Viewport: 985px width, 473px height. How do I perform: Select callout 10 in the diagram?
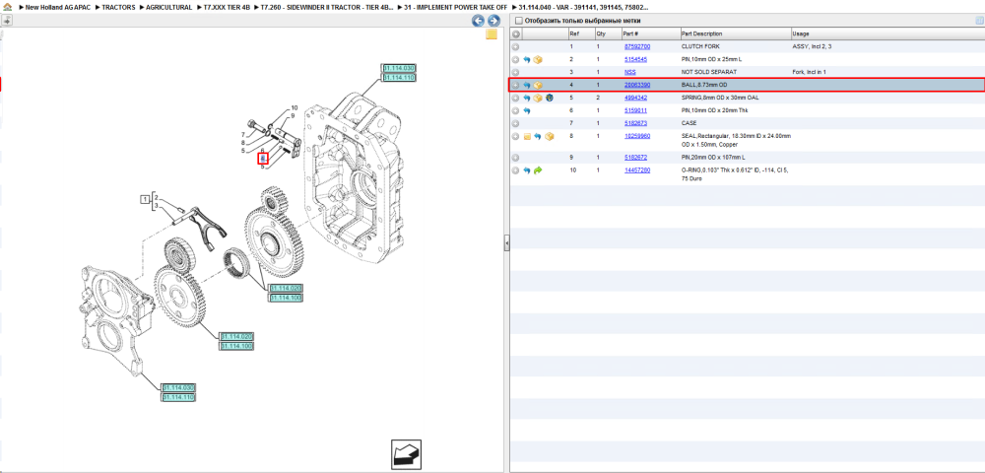(294, 108)
